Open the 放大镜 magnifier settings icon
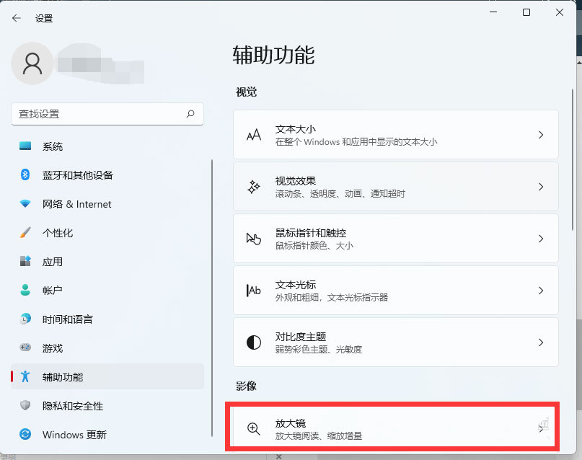Screen dimensions: 582x460 [253, 429]
